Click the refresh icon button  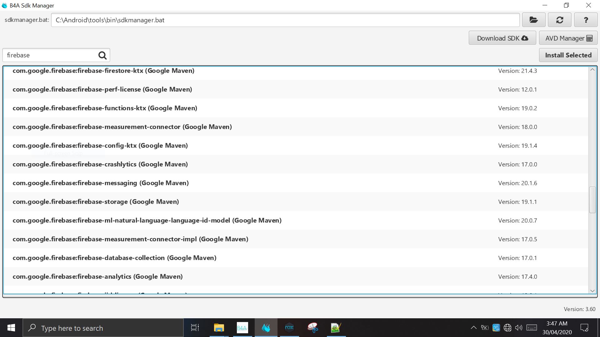tap(560, 20)
